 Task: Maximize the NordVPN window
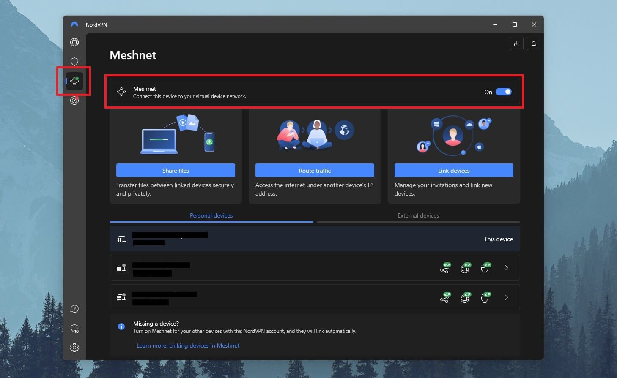point(515,24)
